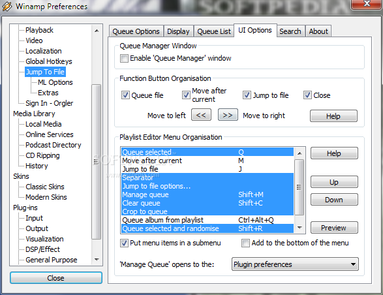The image size is (383, 295).
Task: Select 'Manage queue' menu list row
Action: pos(207,194)
